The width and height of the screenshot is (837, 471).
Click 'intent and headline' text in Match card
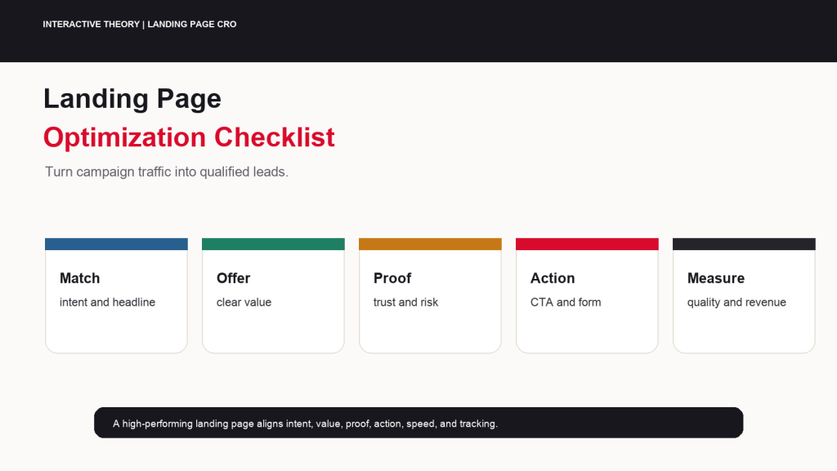pos(107,303)
